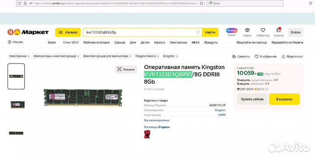Open the Корзина cart icon

[278, 32]
